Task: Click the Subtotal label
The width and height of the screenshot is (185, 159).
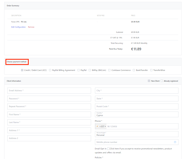Action: click(120, 32)
